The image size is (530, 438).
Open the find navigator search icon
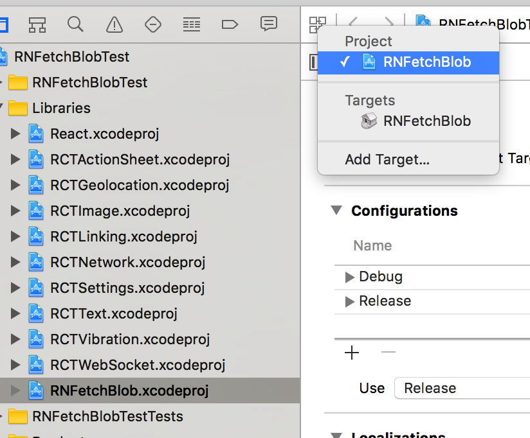point(76,24)
